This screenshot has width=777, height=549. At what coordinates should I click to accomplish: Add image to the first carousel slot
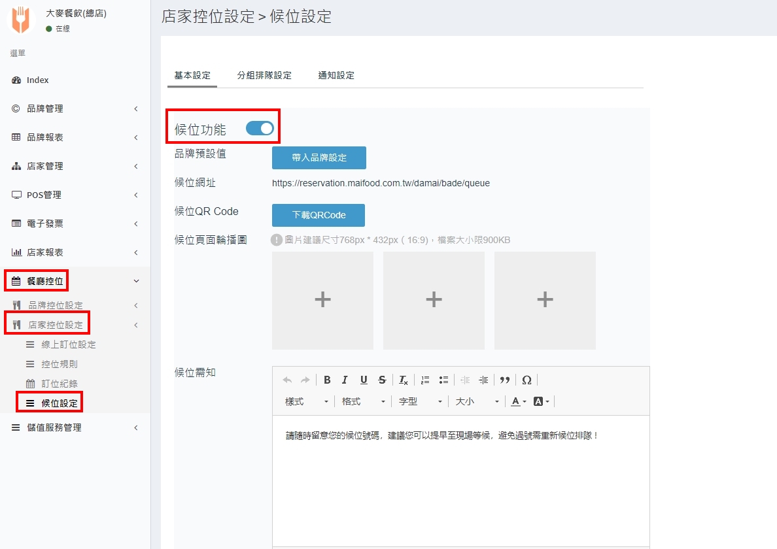click(x=322, y=300)
